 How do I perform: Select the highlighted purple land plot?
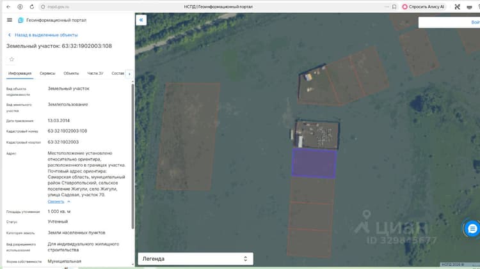pyautogui.click(x=314, y=163)
